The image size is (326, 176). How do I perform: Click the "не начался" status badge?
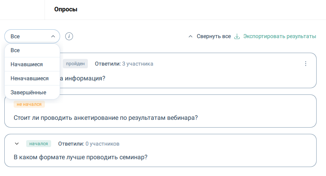29,104
